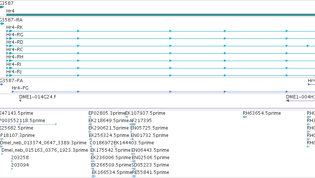Select SD05223.5prime EST label
This screenshot has height=178, width=315.
click(150, 165)
